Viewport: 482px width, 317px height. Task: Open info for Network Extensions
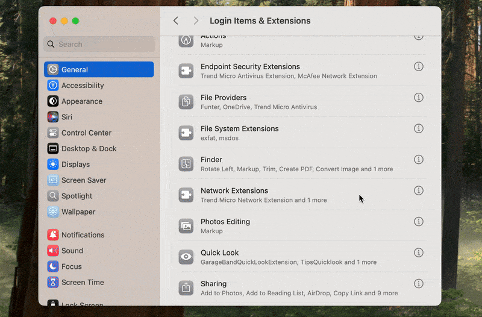(x=418, y=190)
